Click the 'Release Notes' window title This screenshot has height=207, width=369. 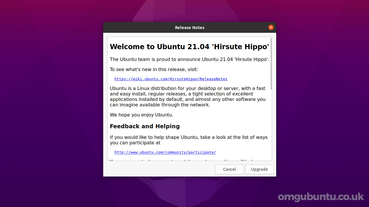tap(190, 28)
